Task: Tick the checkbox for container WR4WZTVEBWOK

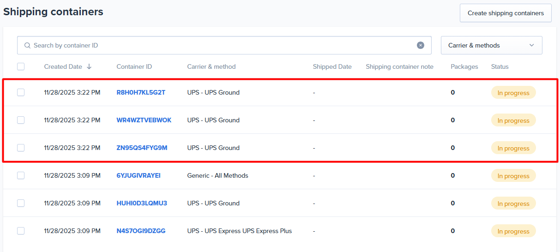Action: tap(21, 120)
